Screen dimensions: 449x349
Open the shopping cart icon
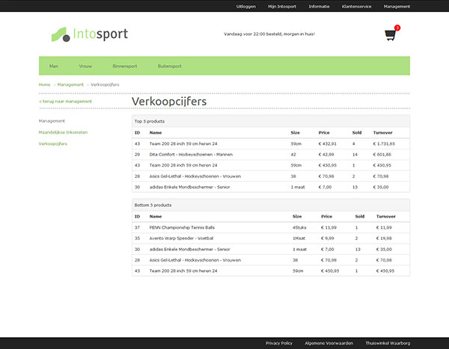[x=390, y=35]
